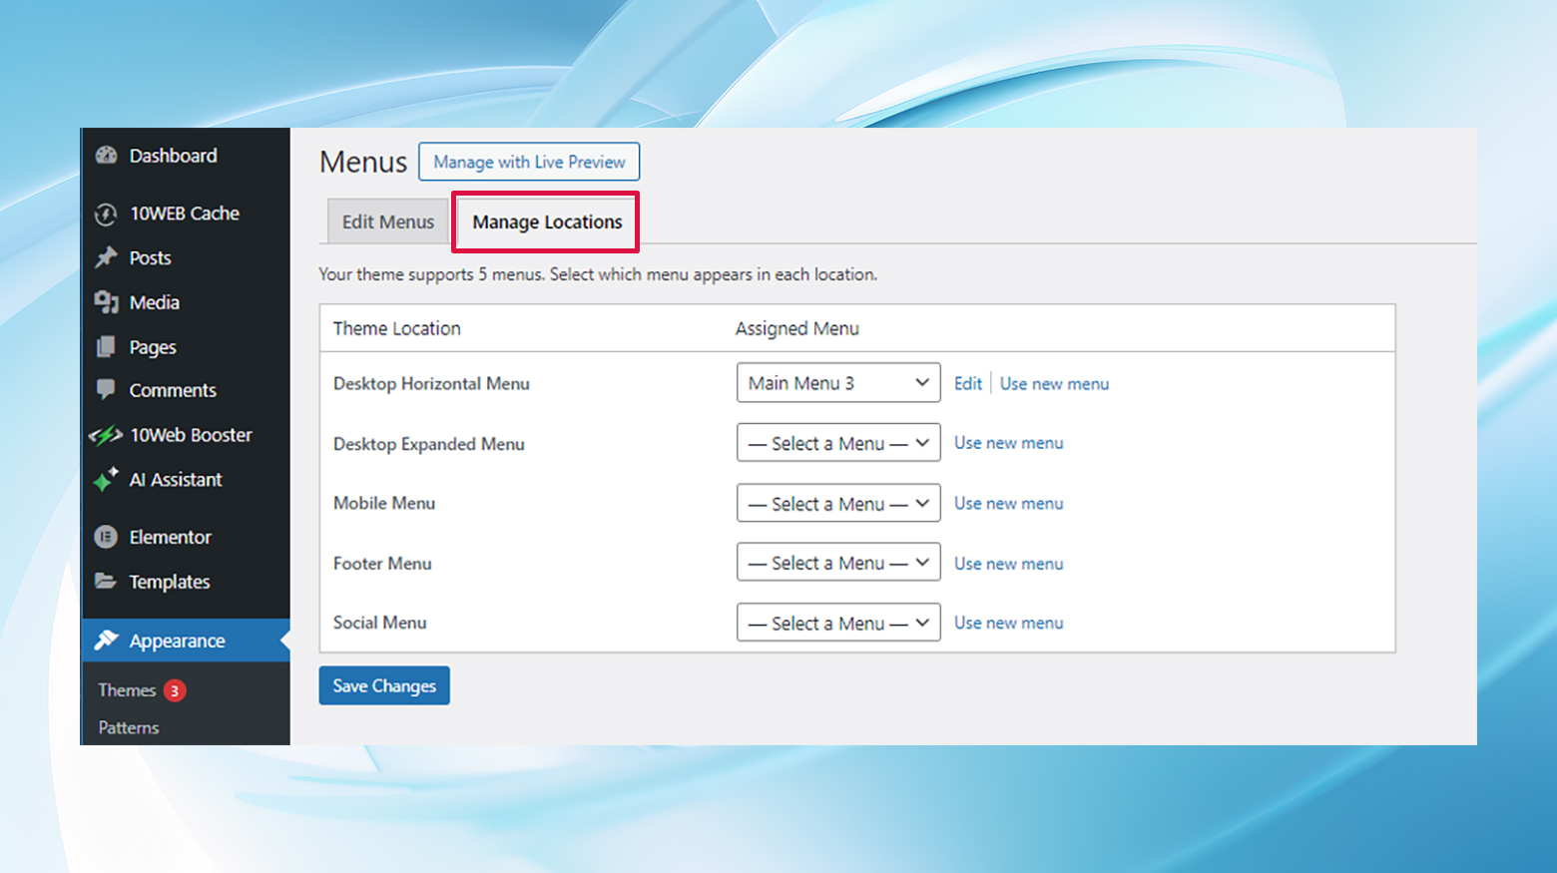Open the 10Web Booster icon

107,435
